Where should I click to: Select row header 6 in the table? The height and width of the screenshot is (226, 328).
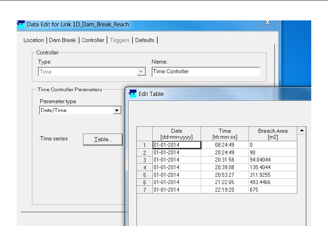[x=144, y=182]
